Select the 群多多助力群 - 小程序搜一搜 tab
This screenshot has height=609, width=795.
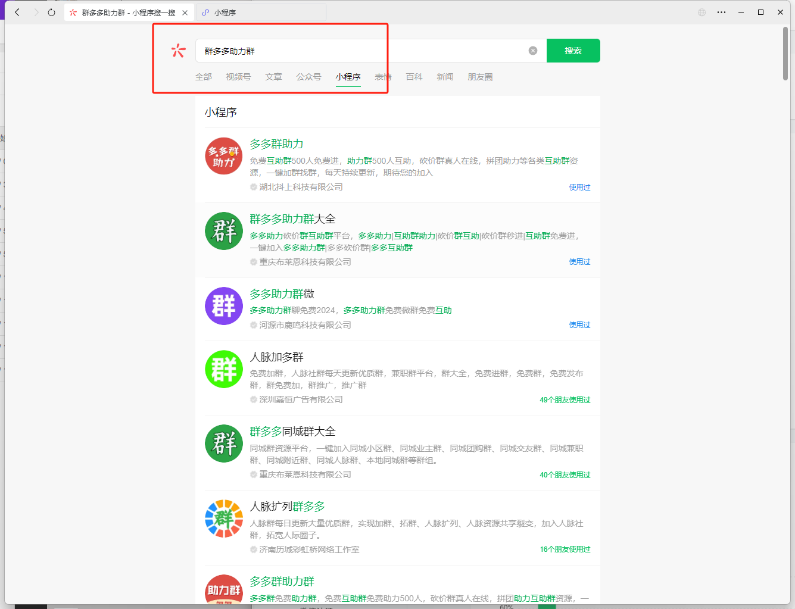click(x=128, y=13)
